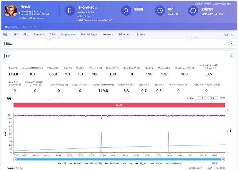Click the FrameTime threshold input with 100
Viewport: 238px width, 170px height.
[210, 168]
